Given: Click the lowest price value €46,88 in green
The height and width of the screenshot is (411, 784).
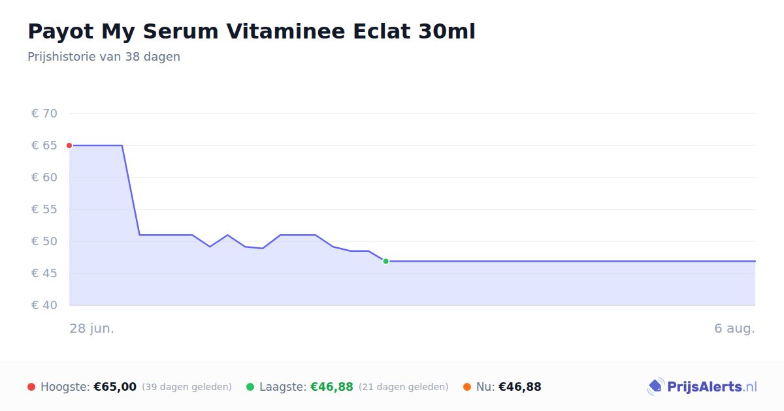Looking at the screenshot, I should (x=332, y=387).
